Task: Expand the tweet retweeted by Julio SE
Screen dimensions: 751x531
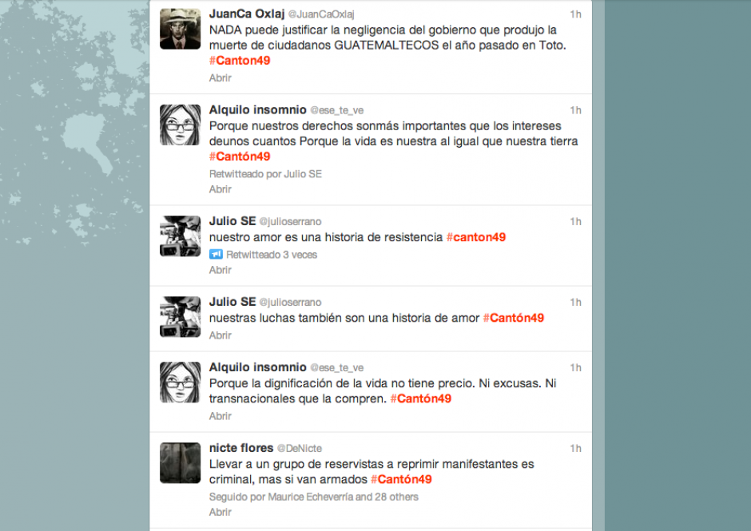Action: (x=220, y=189)
